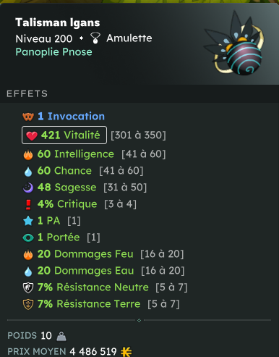
Task: Click the Invocation summon icon
Action: click(28, 117)
